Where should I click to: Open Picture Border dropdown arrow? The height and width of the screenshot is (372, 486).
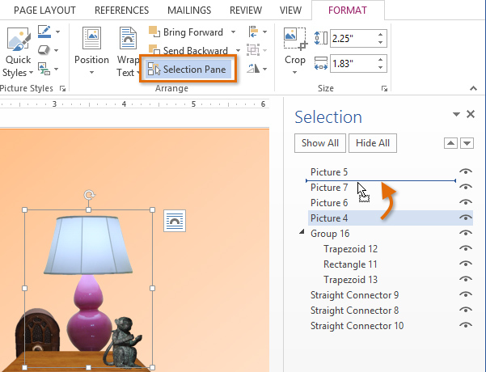(57, 32)
